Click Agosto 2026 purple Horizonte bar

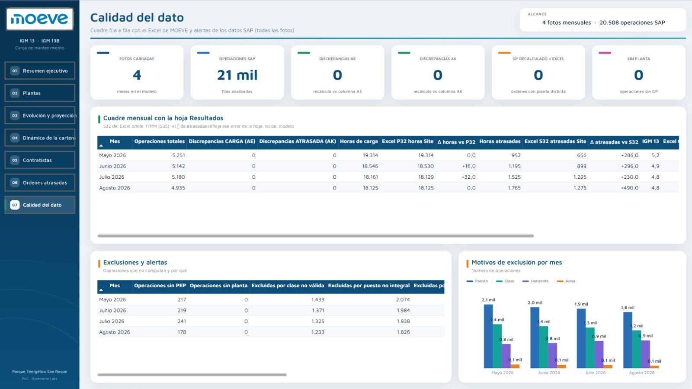point(645,354)
